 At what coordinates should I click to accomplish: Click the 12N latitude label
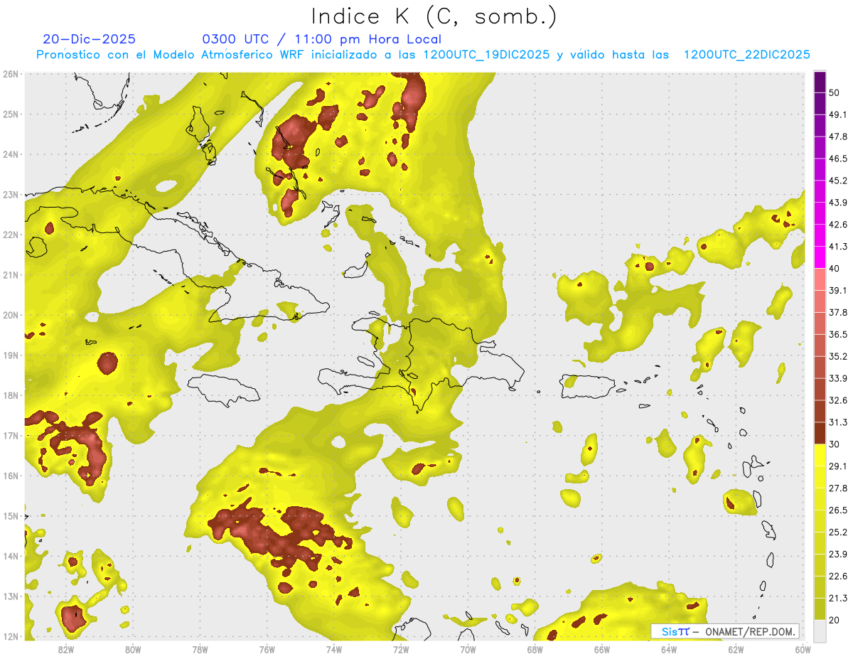click(11, 636)
